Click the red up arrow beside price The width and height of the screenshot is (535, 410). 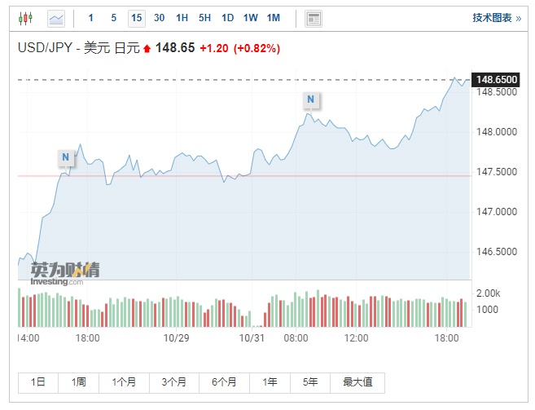(x=147, y=49)
